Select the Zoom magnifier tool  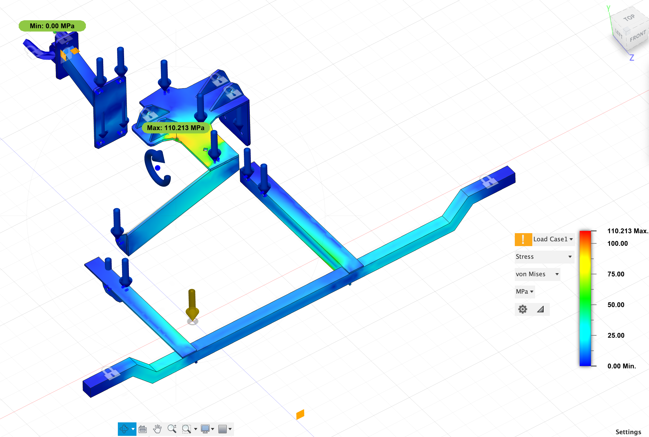[172, 429]
